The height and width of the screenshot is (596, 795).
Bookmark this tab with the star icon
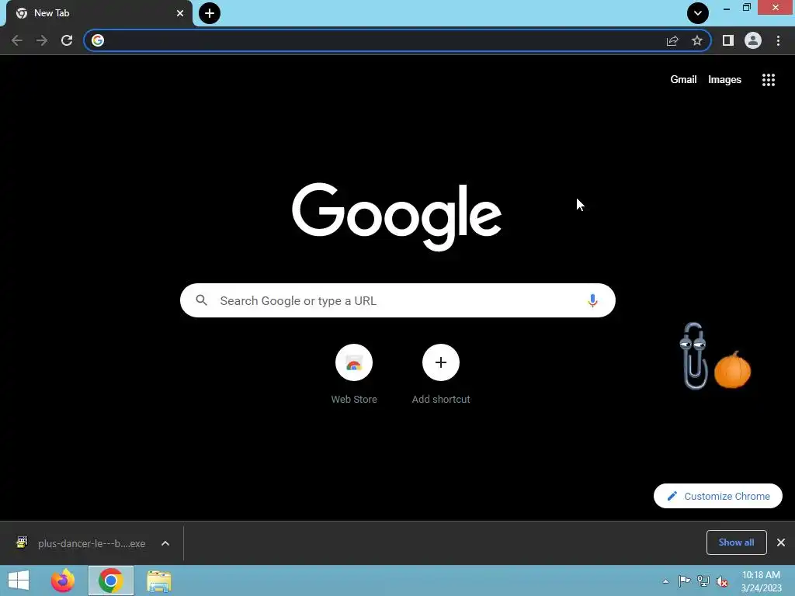pos(697,40)
